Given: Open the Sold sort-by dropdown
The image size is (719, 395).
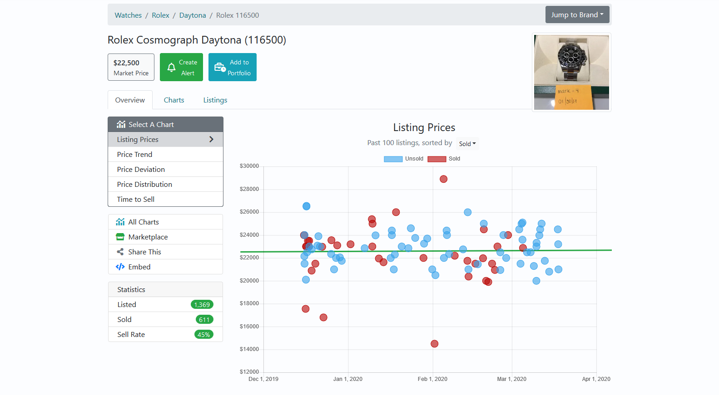Looking at the screenshot, I should pyautogui.click(x=467, y=144).
